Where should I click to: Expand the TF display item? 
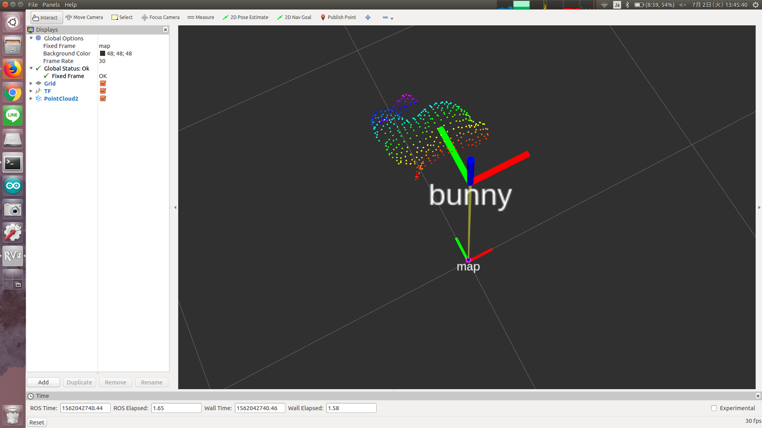point(31,91)
